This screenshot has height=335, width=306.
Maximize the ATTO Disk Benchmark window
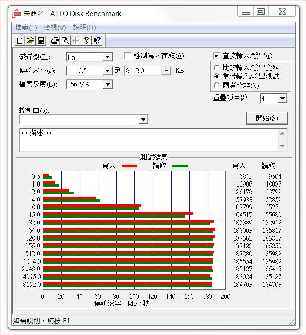coord(261,12)
